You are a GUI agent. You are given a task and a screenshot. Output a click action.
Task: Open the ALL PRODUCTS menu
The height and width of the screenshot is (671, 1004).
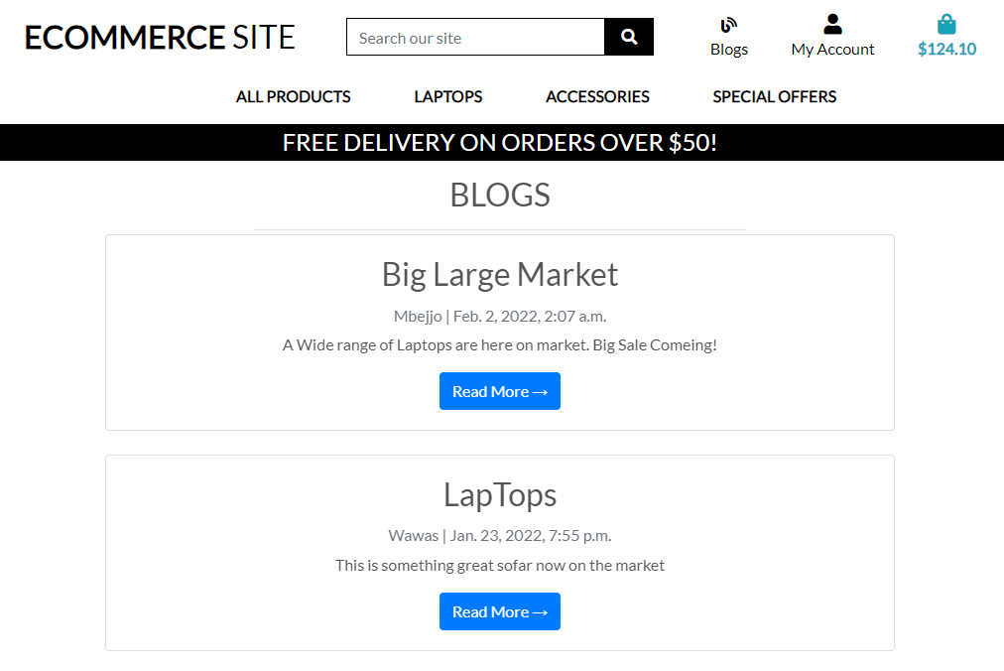tap(294, 96)
